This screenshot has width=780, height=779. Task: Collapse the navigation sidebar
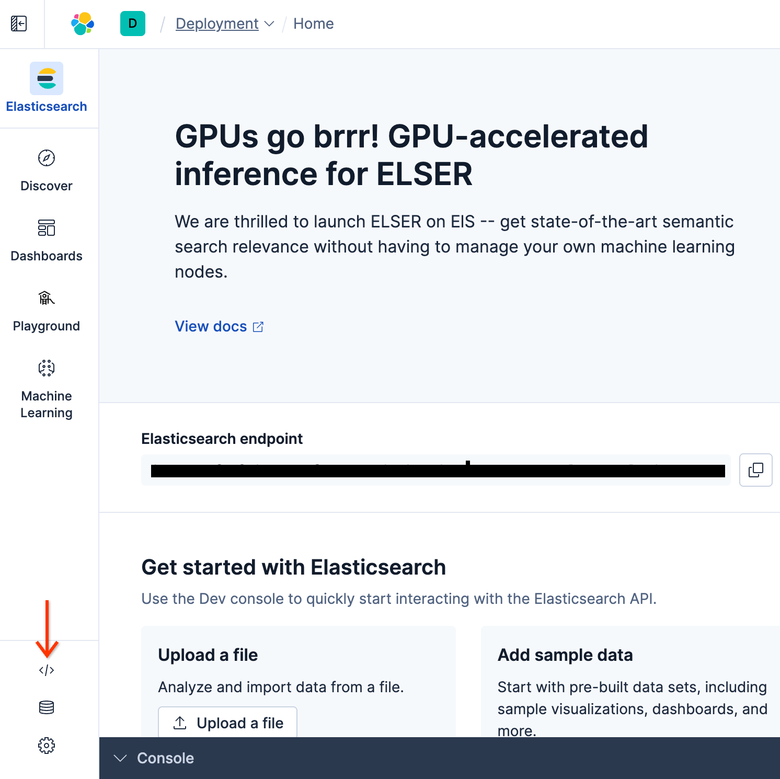tap(19, 24)
